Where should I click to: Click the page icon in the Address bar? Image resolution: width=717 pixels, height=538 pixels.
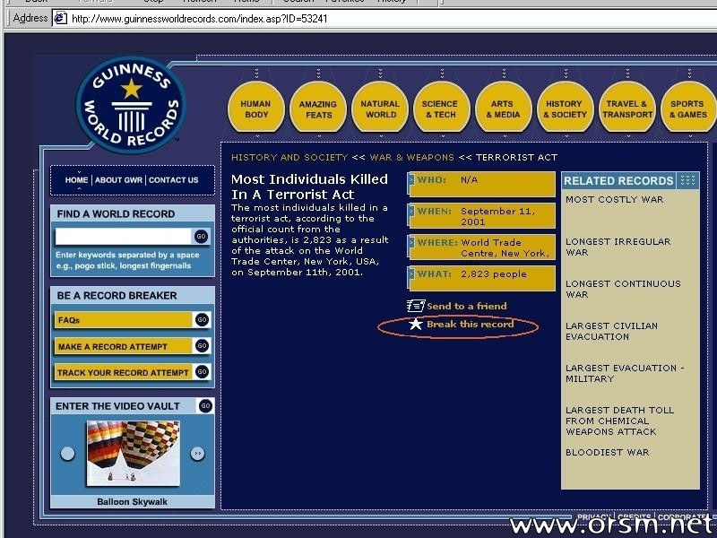pos(60,18)
